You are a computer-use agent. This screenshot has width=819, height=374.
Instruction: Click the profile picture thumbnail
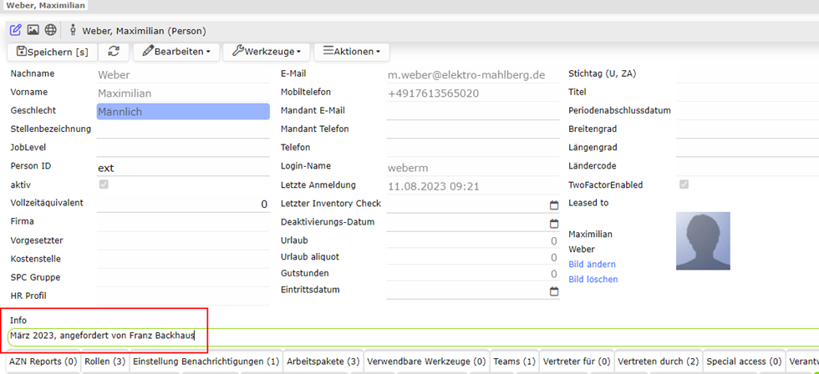[x=703, y=240]
